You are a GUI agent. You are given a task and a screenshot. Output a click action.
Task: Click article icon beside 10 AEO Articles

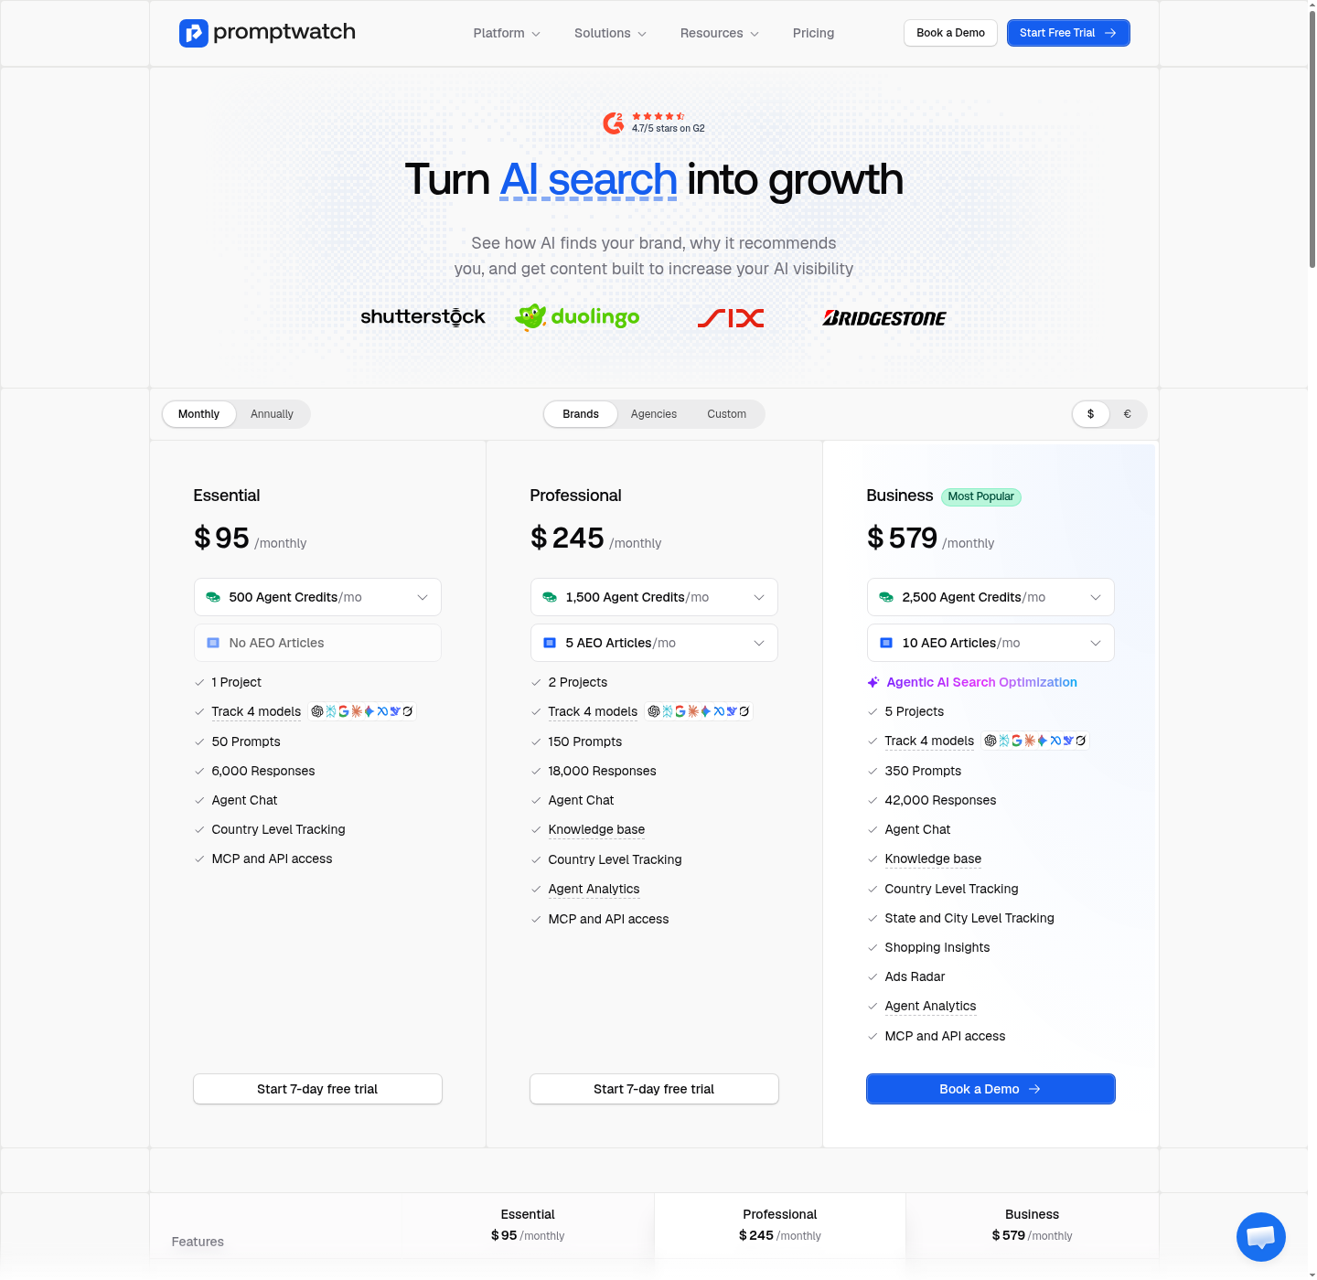coord(886,643)
